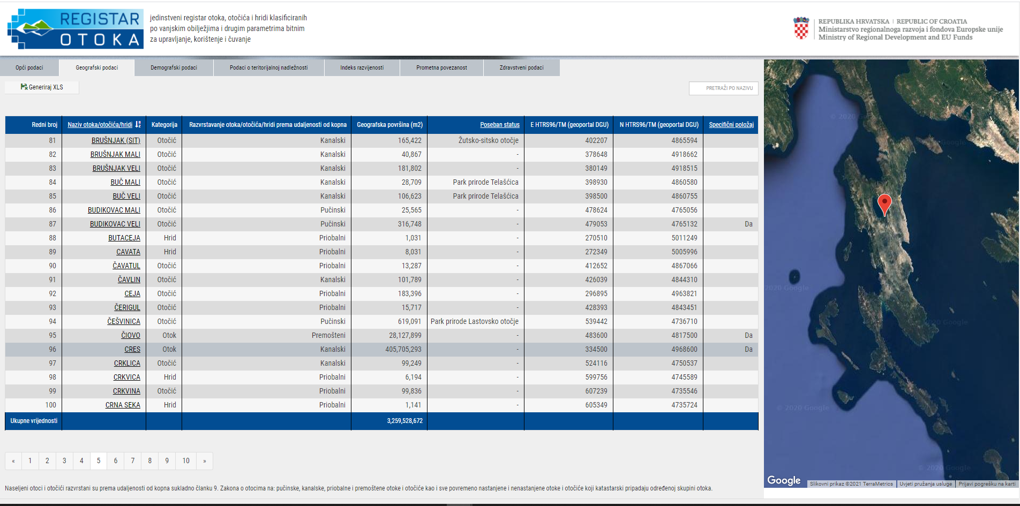1020x506 pixels.
Task: Open the BUČ VELI island link
Action: pyautogui.click(x=126, y=196)
